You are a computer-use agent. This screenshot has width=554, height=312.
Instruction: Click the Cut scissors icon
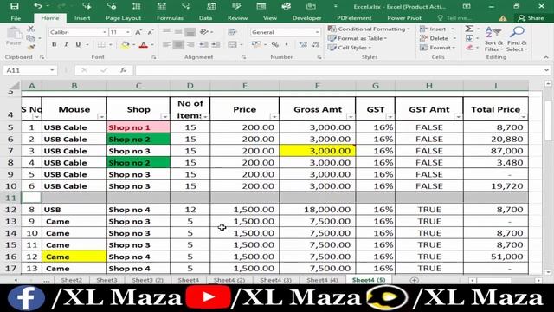(x=31, y=29)
